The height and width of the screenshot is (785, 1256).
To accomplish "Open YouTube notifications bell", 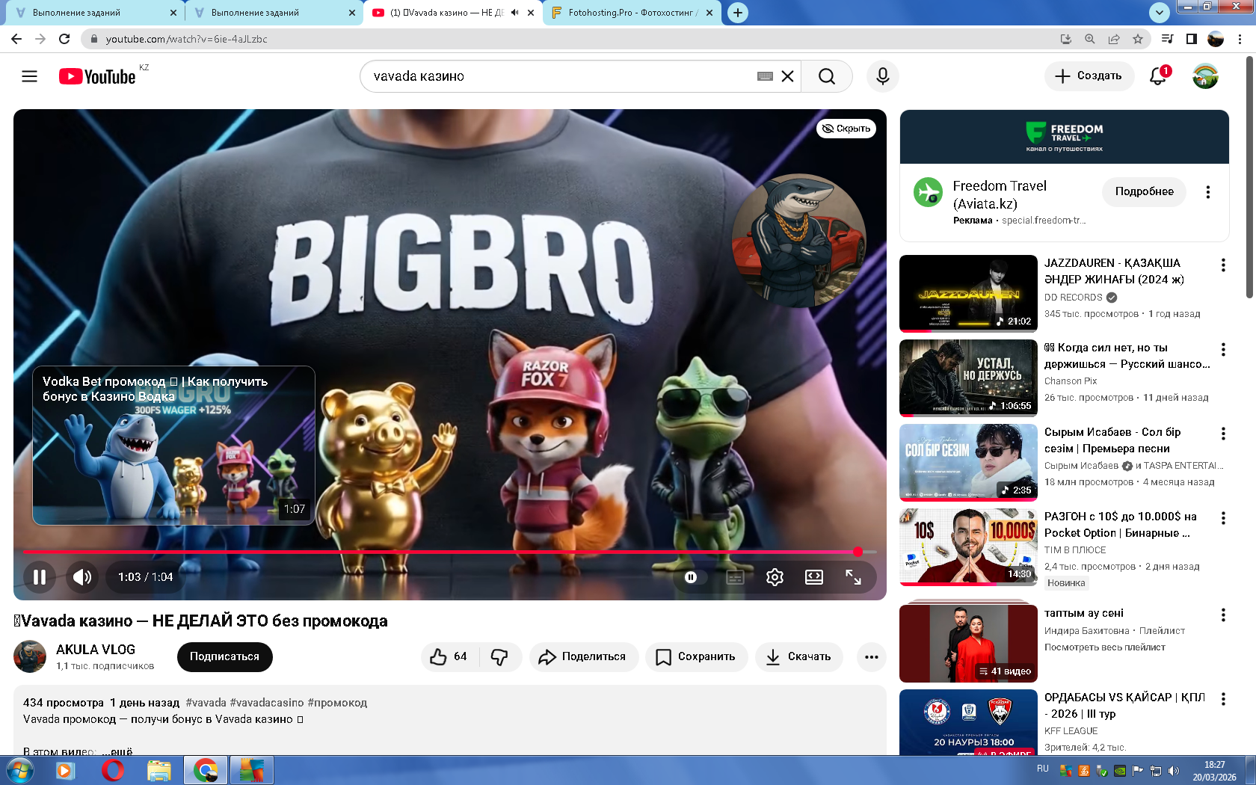I will (x=1158, y=76).
